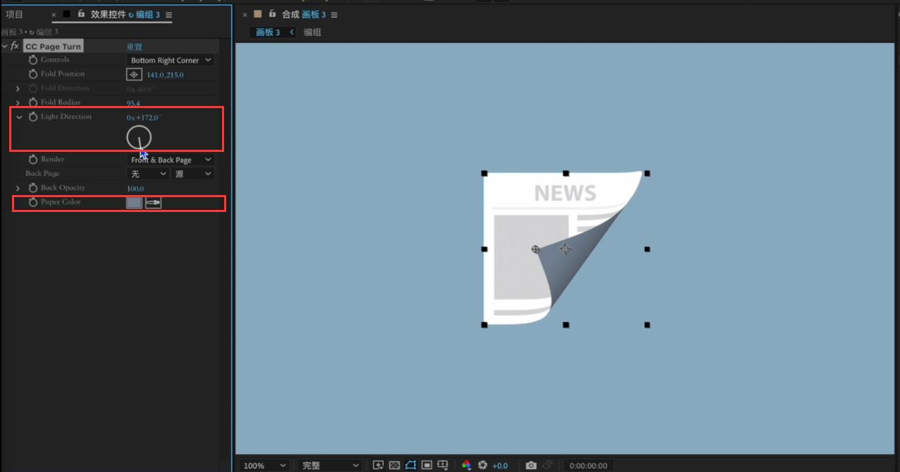
Task: Toggle the Render stopwatch
Action: (33, 160)
